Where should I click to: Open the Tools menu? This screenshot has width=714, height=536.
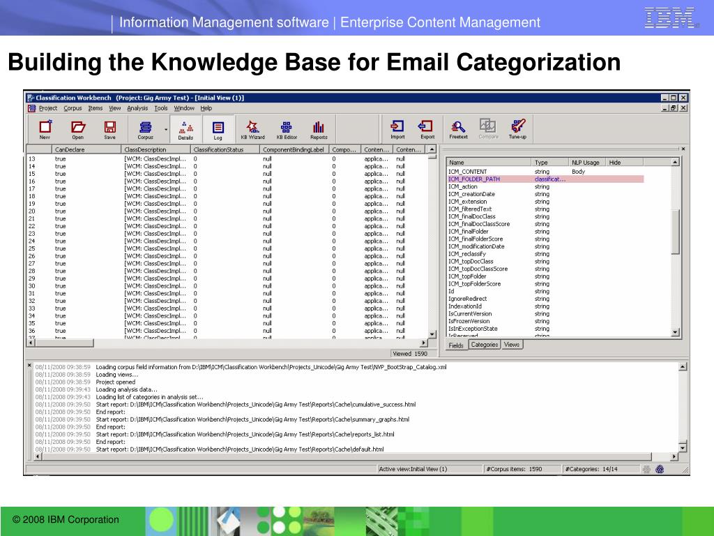(161, 108)
